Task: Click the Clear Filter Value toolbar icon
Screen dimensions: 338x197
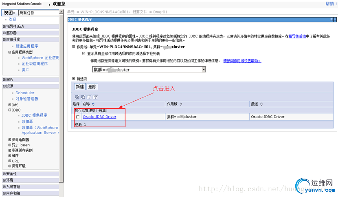Action: point(95,97)
